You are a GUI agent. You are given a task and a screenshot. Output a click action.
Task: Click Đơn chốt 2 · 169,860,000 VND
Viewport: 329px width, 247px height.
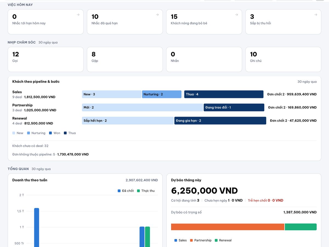click(293, 108)
